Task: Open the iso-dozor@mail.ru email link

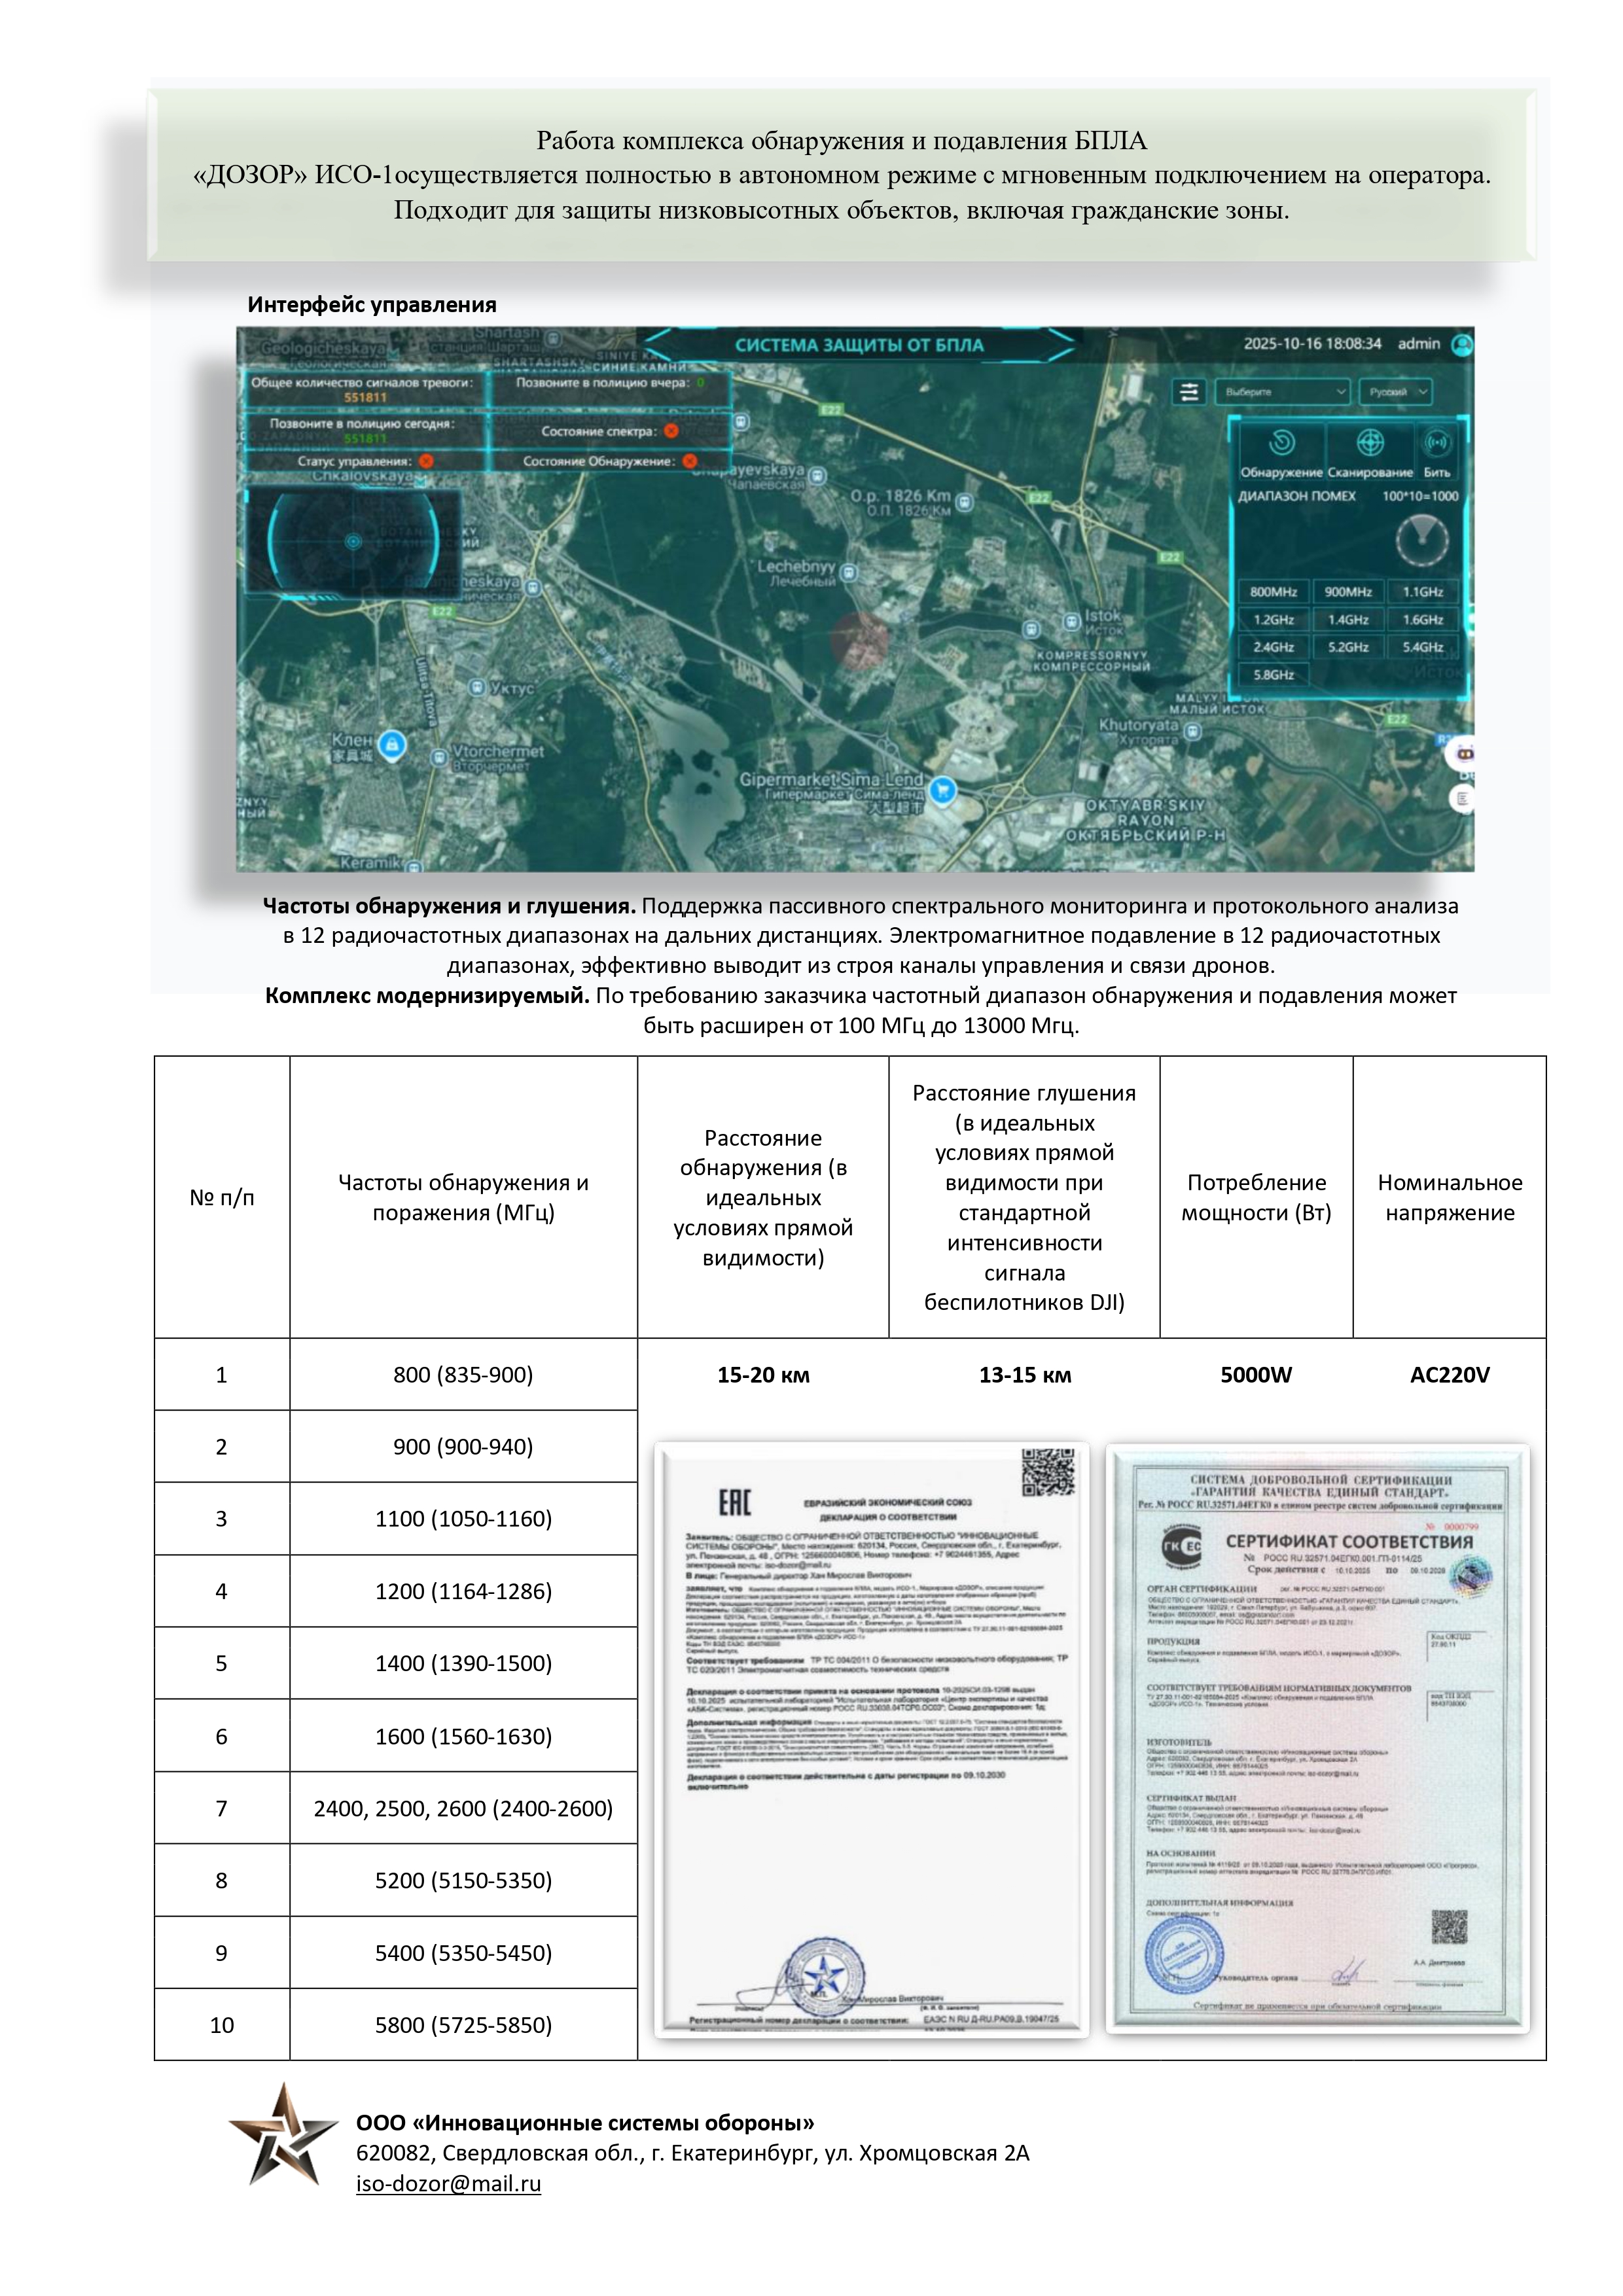Action: coord(448,2184)
